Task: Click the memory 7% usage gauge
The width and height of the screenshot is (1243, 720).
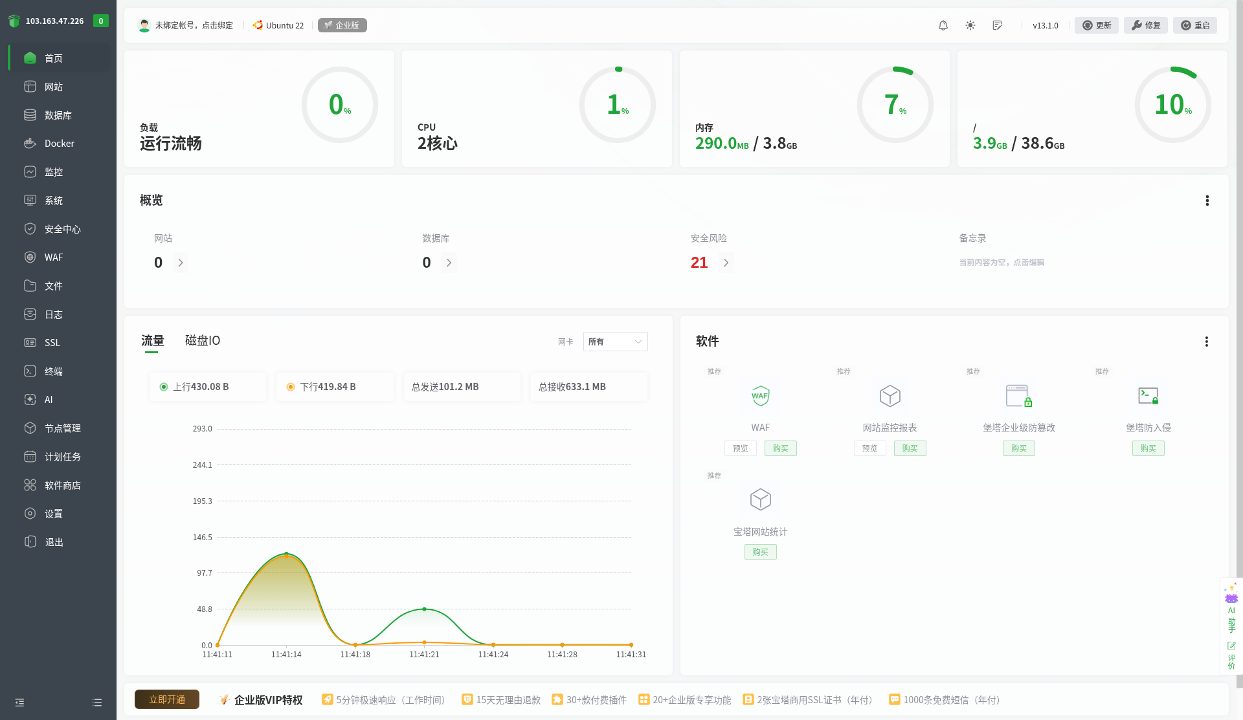Action: point(895,105)
